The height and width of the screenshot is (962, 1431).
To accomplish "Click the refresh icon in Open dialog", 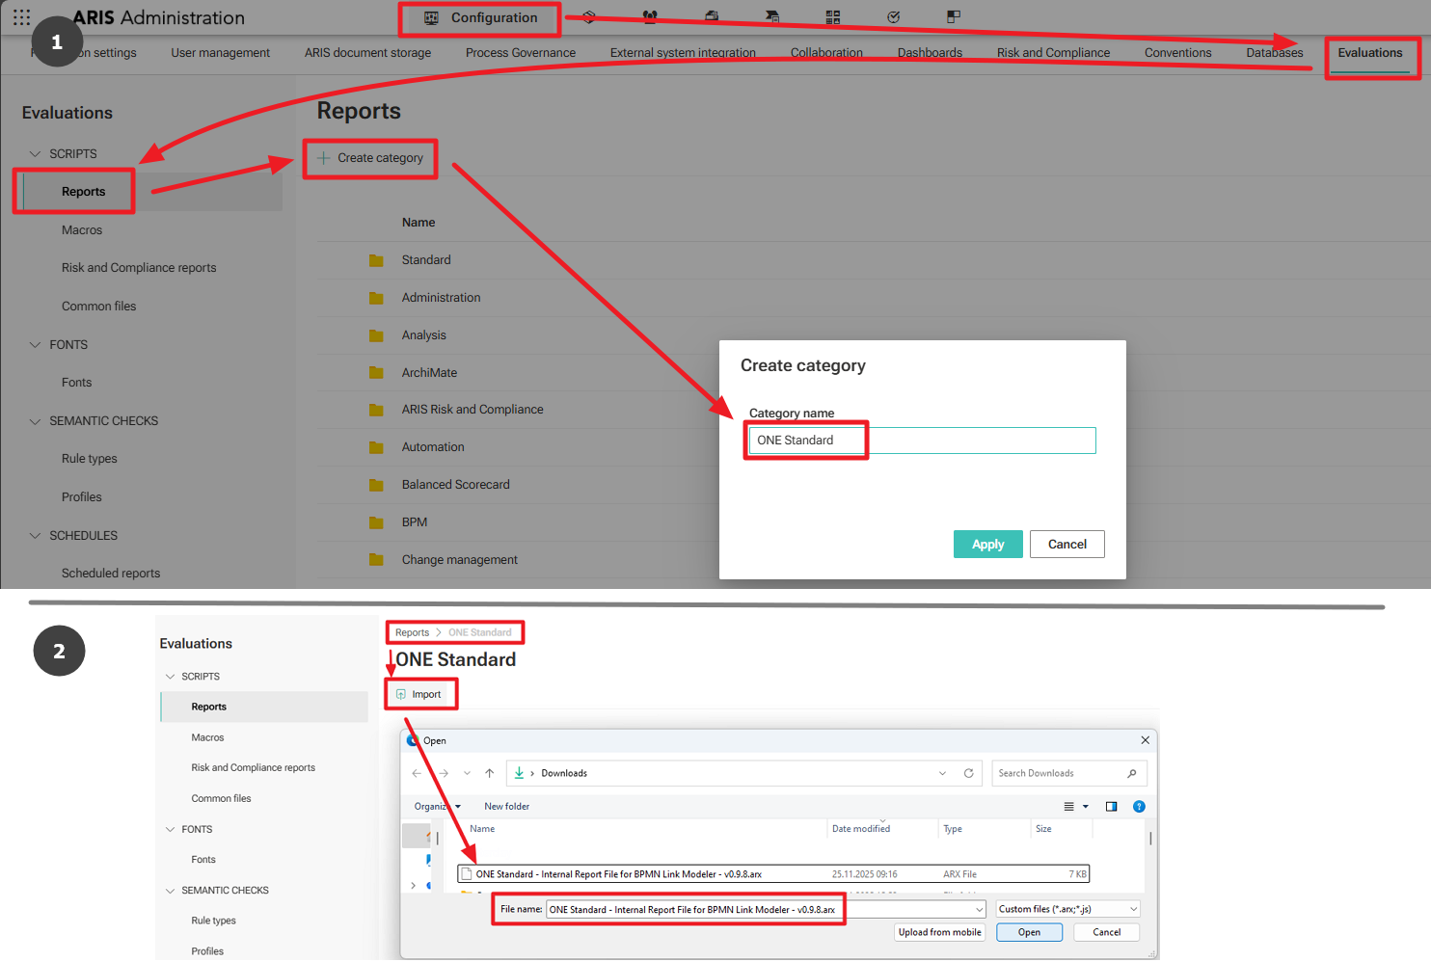I will [x=968, y=773].
